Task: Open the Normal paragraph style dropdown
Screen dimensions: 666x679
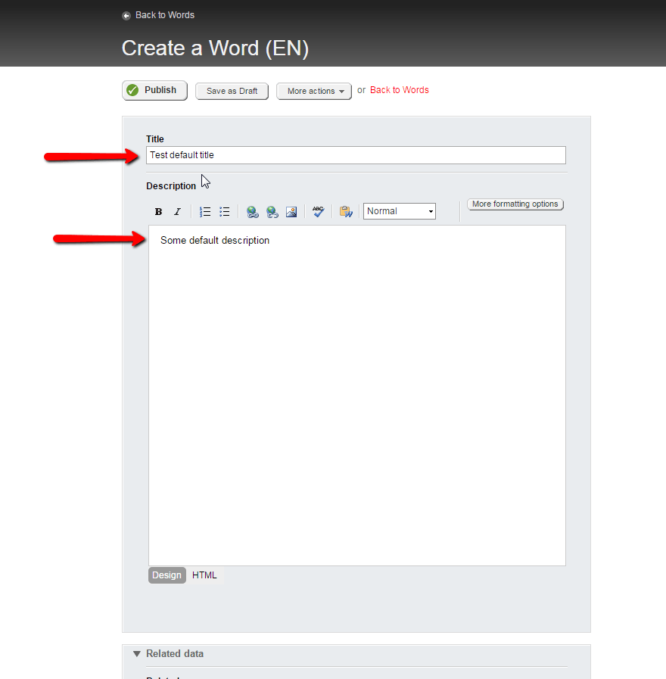Action: coord(399,211)
